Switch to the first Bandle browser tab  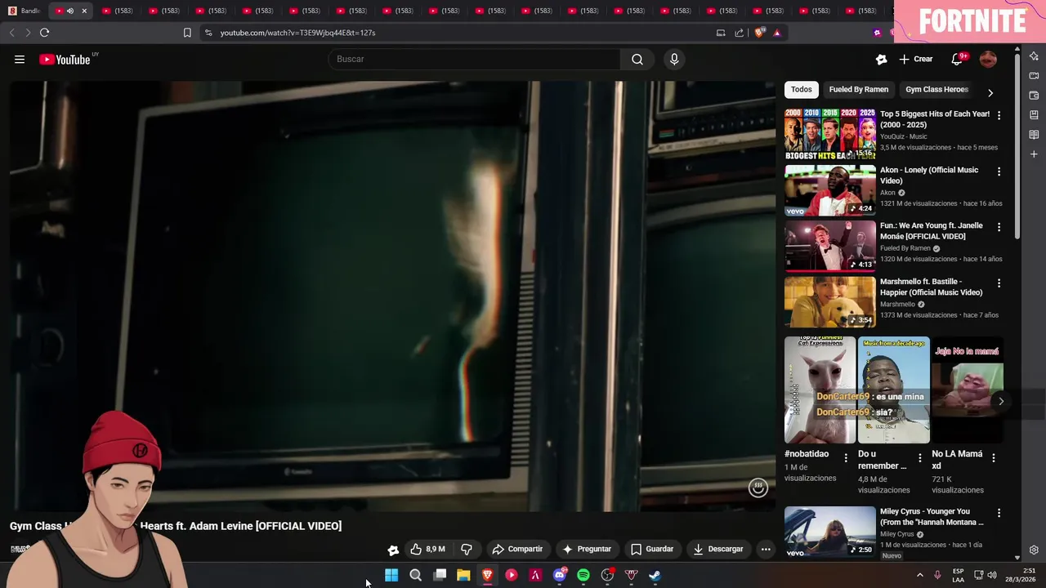tap(25, 11)
